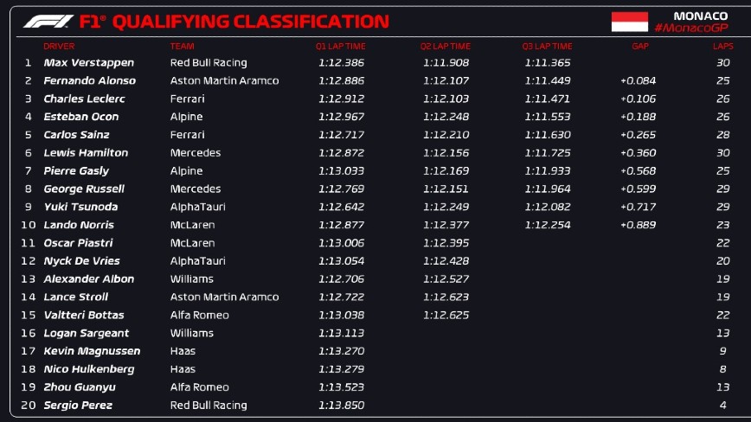This screenshot has width=751, height=422.
Task: Select Fernando Alonso in the classification
Action: [x=89, y=80]
